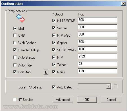127x111 pixels.
Task: Uncheck the HTTP/RTSP protocol checkbox
Action: 54,21
